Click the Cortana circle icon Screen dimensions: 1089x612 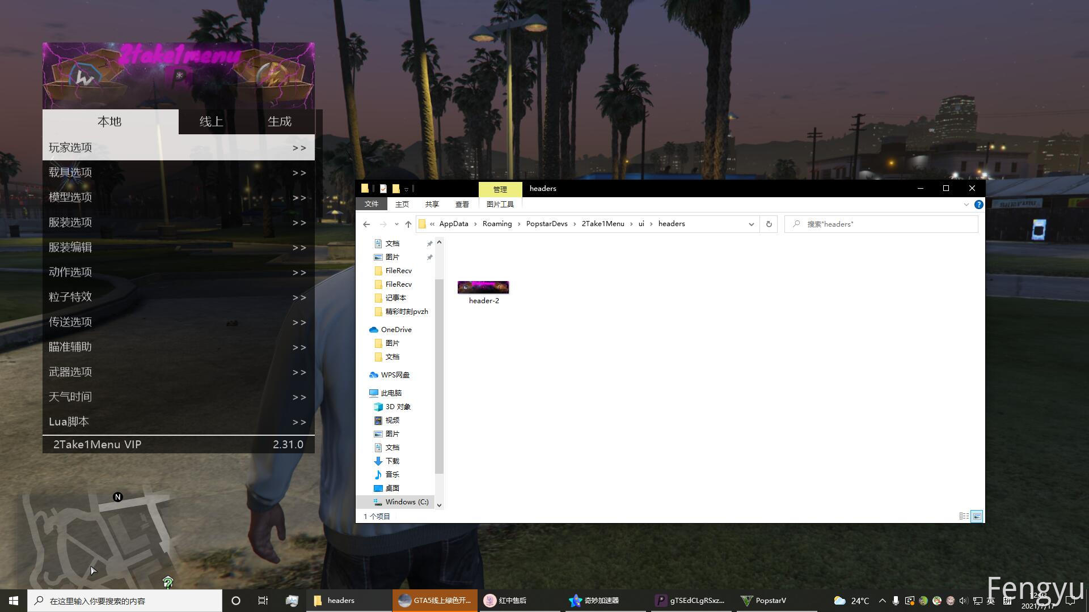[236, 601]
